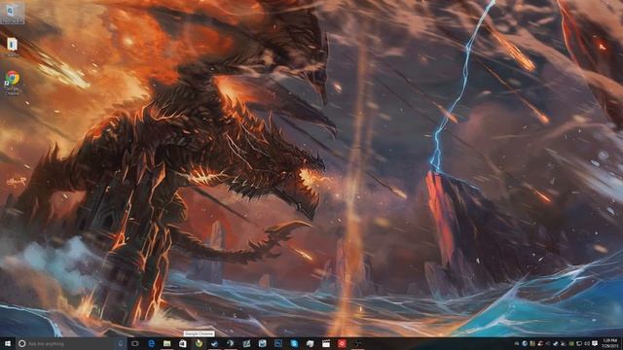The image size is (623, 350).
Task: Open the red recorder app in taskbar
Action: click(342, 343)
